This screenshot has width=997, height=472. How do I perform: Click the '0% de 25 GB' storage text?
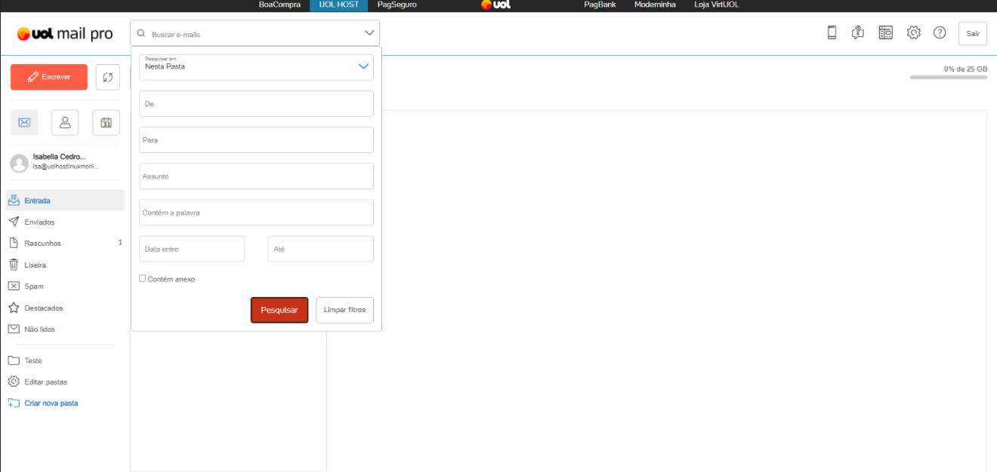pyautogui.click(x=965, y=69)
